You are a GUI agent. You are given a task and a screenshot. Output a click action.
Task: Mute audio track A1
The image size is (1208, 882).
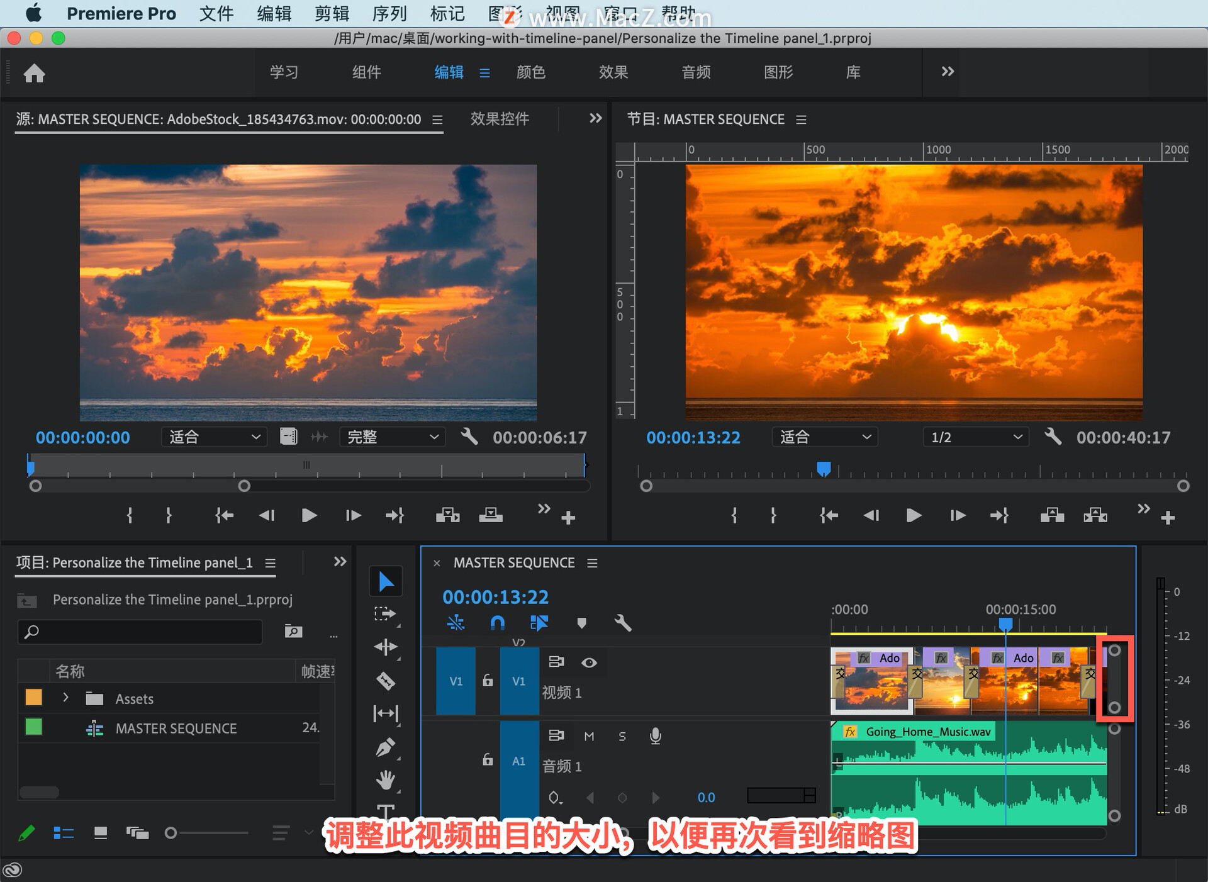click(x=589, y=736)
